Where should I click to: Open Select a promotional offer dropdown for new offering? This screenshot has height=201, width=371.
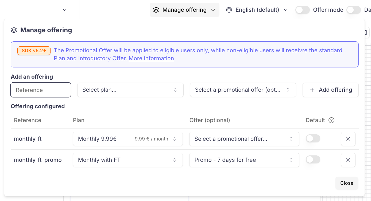tap(243, 90)
